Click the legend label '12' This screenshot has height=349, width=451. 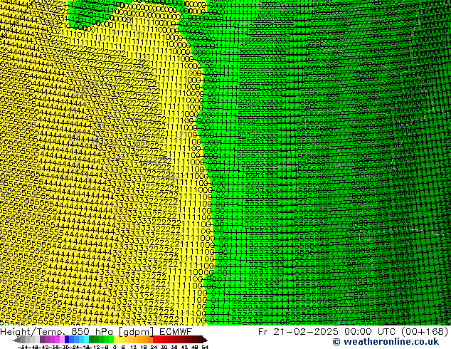pyautogui.click(x=133, y=348)
